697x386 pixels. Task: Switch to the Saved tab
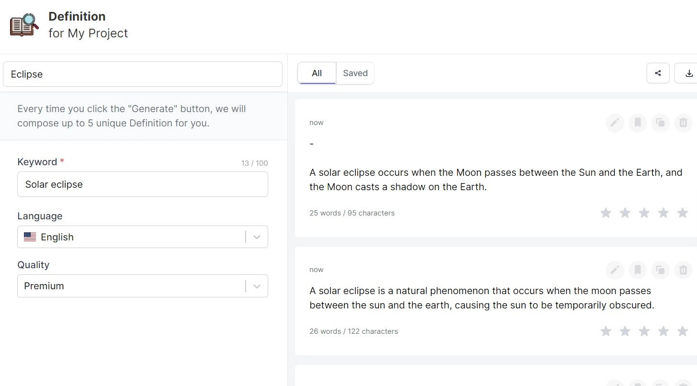[355, 73]
